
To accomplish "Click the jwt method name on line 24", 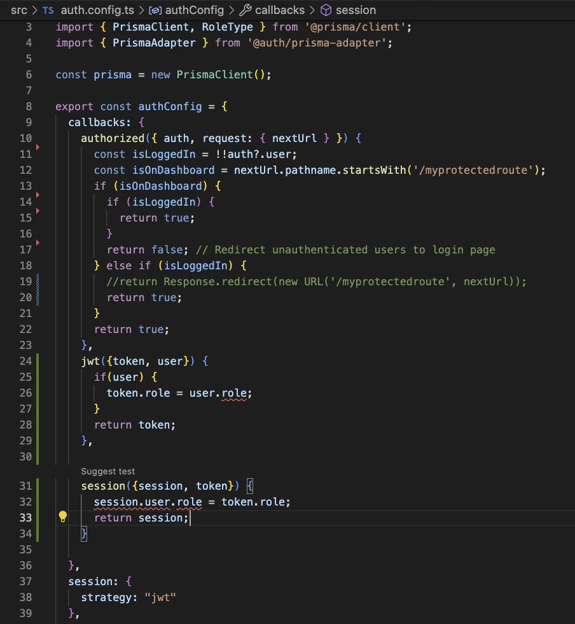I will (90, 362).
